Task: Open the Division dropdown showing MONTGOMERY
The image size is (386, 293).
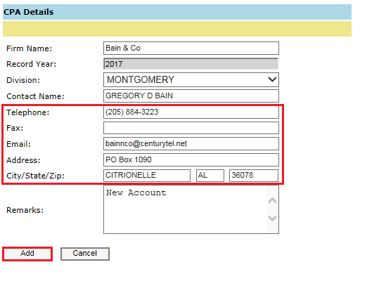Action: click(191, 79)
